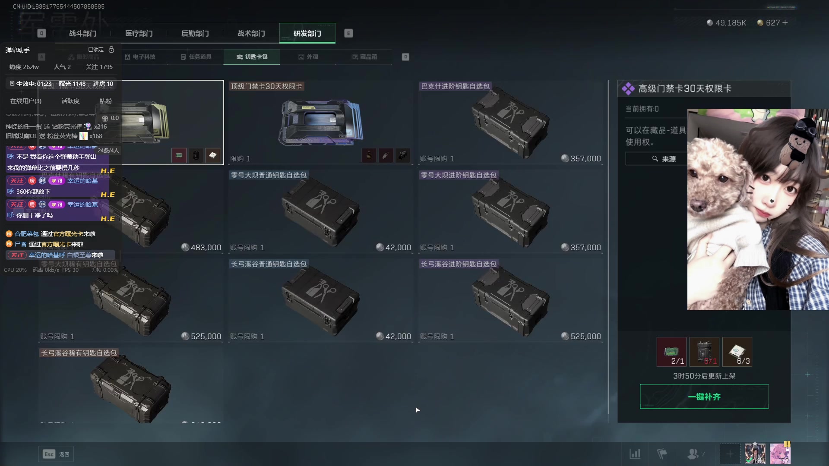Select the 顶级门禁卡30天权限卡 item
The image size is (829, 466).
tap(320, 123)
